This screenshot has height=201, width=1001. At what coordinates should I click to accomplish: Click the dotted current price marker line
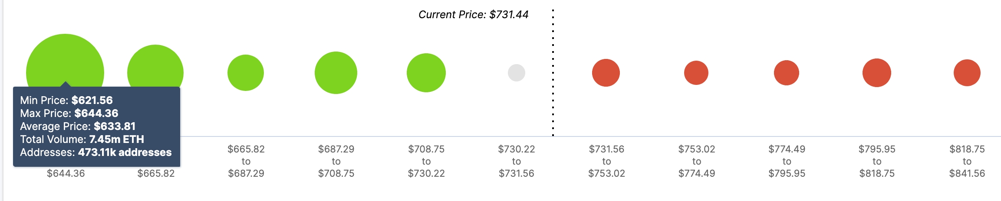(x=553, y=73)
